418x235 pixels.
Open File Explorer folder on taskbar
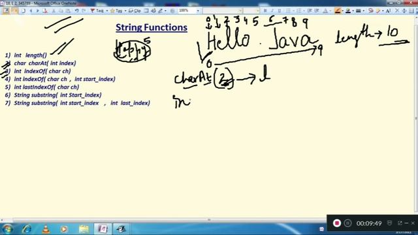[84, 229]
